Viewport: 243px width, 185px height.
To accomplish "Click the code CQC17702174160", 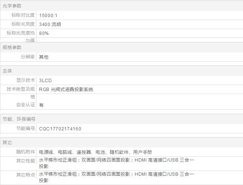I will (x=60, y=129).
